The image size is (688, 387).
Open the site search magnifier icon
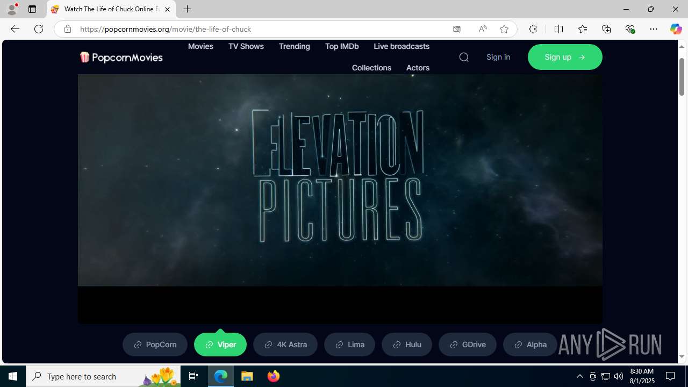tap(464, 57)
